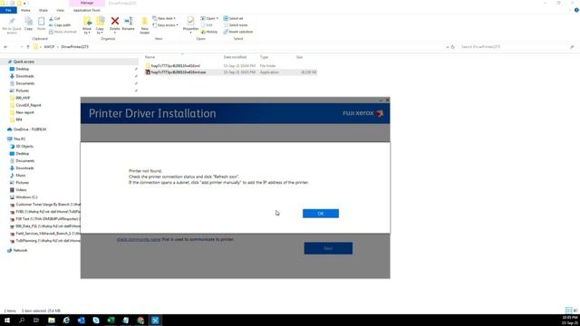Click Copy path in the ribbon
Screen dimensions: 580x326
(60, 25)
